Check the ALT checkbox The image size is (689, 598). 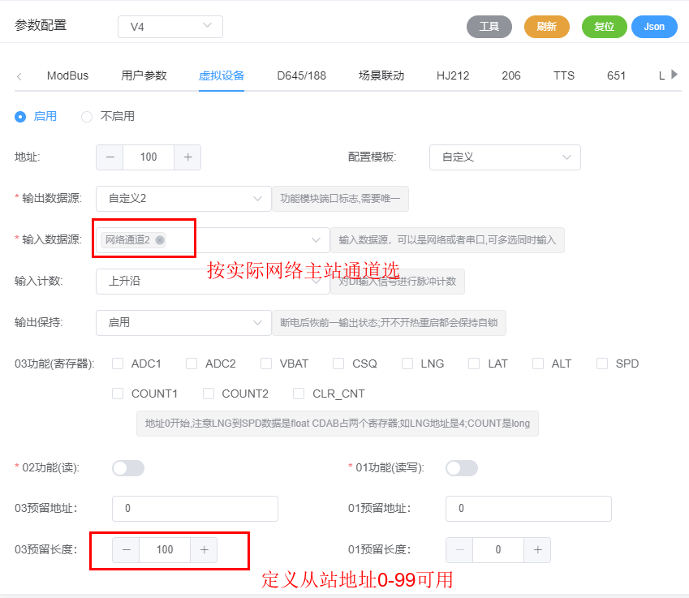pyautogui.click(x=538, y=364)
